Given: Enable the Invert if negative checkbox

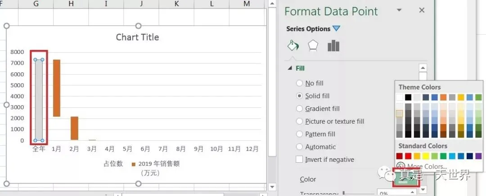Looking at the screenshot, I should point(300,160).
